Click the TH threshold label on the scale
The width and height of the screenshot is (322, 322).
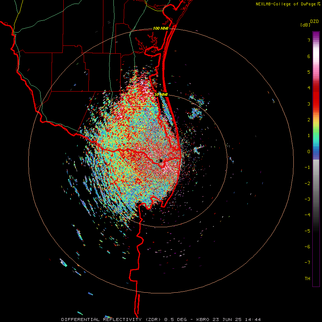(x=307, y=279)
